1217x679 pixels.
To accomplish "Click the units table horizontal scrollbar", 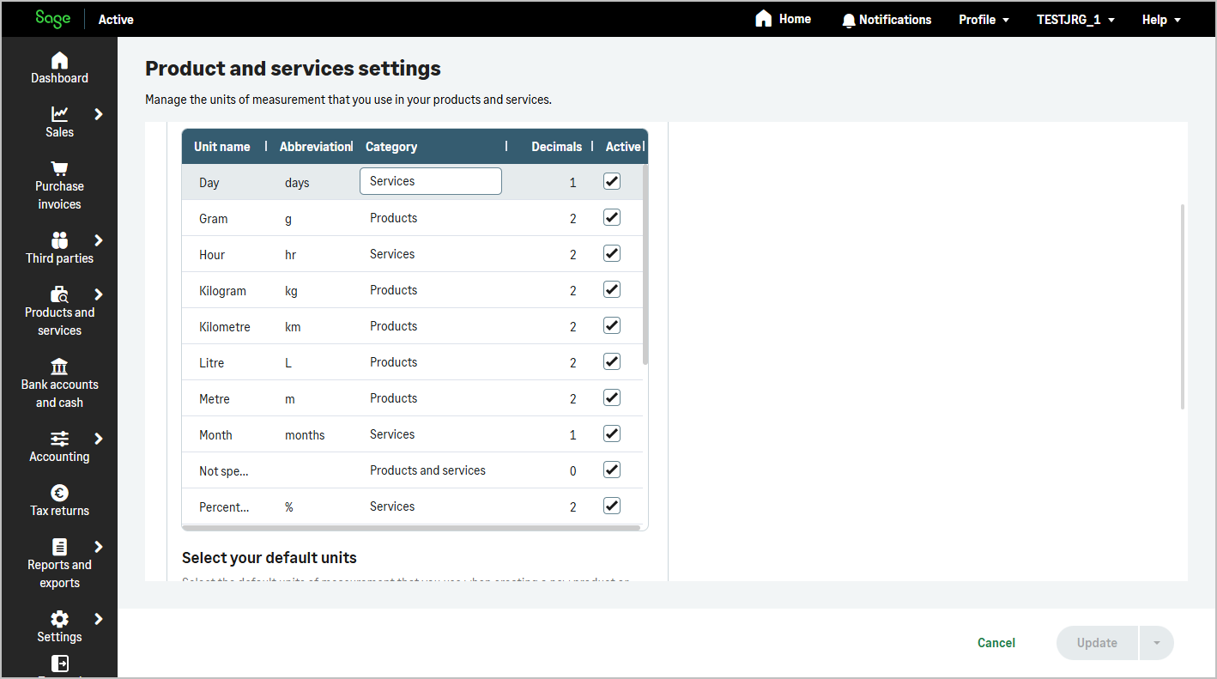I will click(411, 528).
